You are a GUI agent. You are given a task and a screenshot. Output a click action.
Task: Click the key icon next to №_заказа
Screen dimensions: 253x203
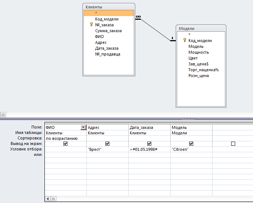coord(92,24)
